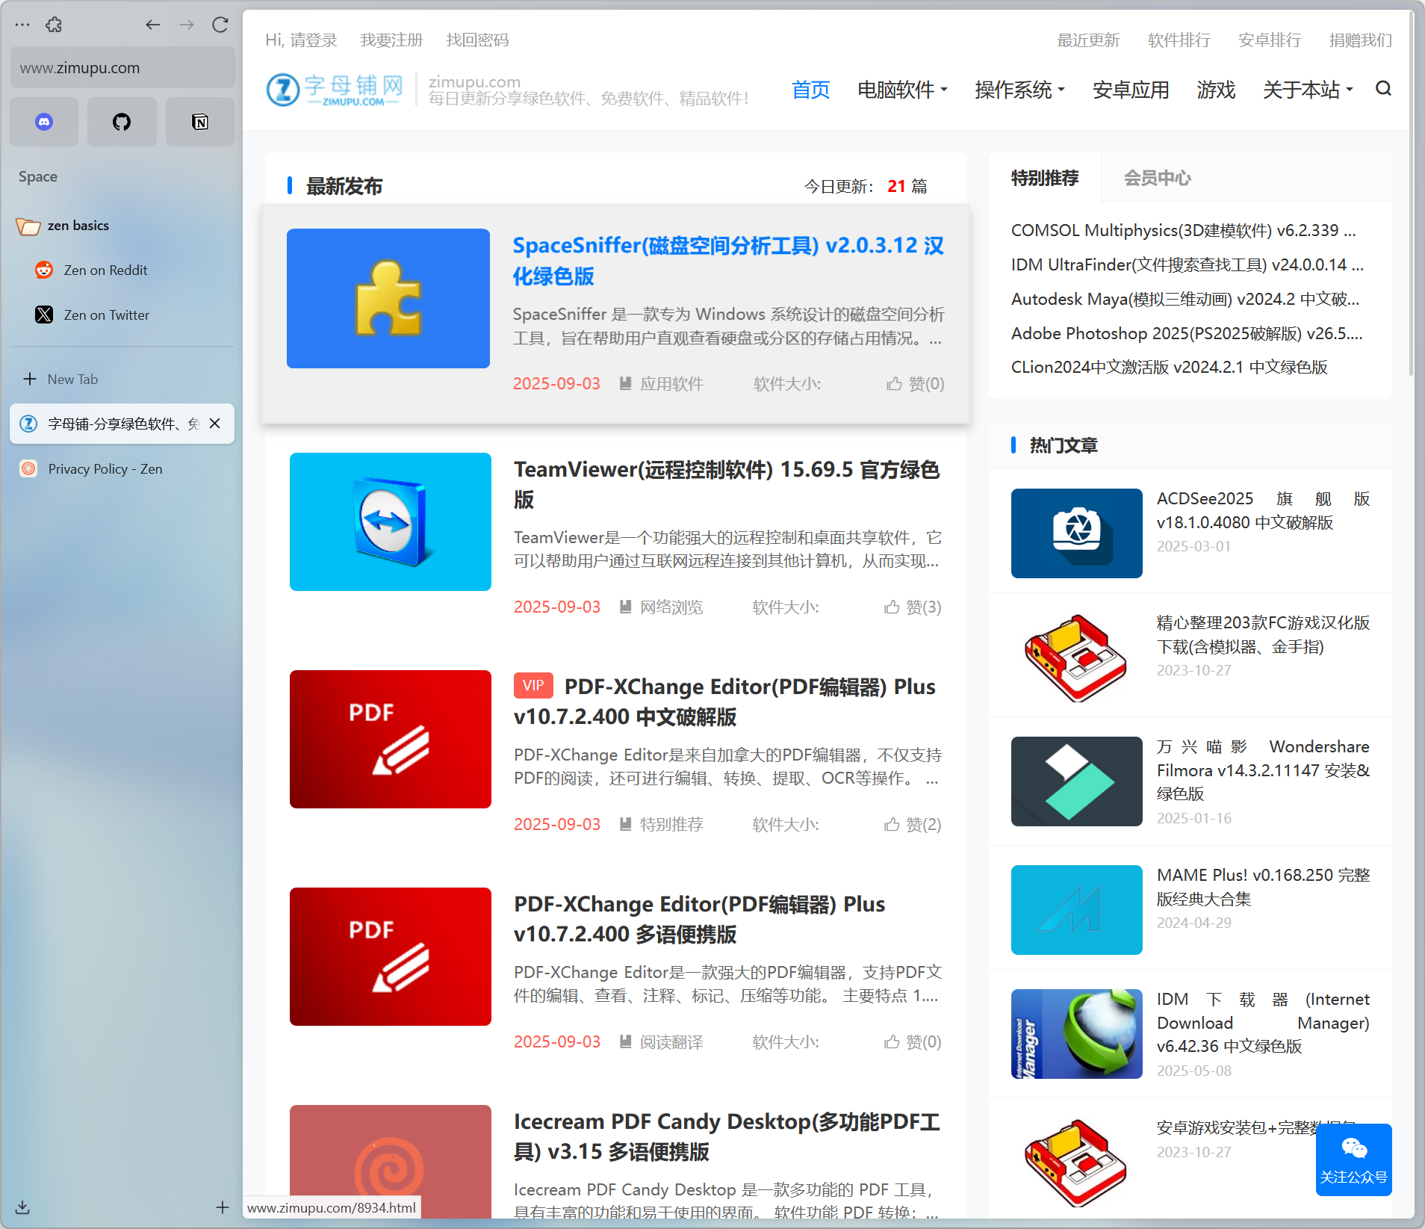Screen dimensions: 1425x1229
Task: Open the Notion pinned shortcut
Action: click(x=199, y=121)
